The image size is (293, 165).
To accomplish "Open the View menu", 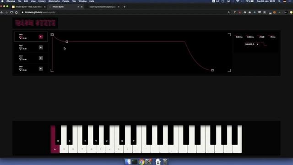I will (33, 1).
